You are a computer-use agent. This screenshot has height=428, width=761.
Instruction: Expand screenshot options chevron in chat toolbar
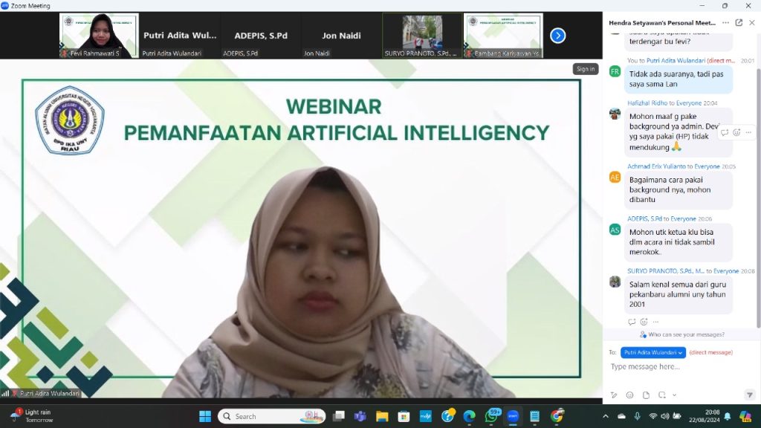[x=674, y=395]
